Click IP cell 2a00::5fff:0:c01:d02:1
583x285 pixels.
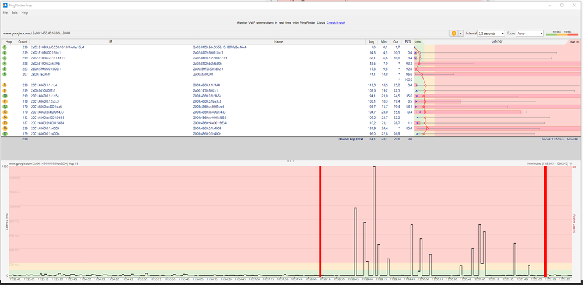pyautogui.click(x=46, y=69)
